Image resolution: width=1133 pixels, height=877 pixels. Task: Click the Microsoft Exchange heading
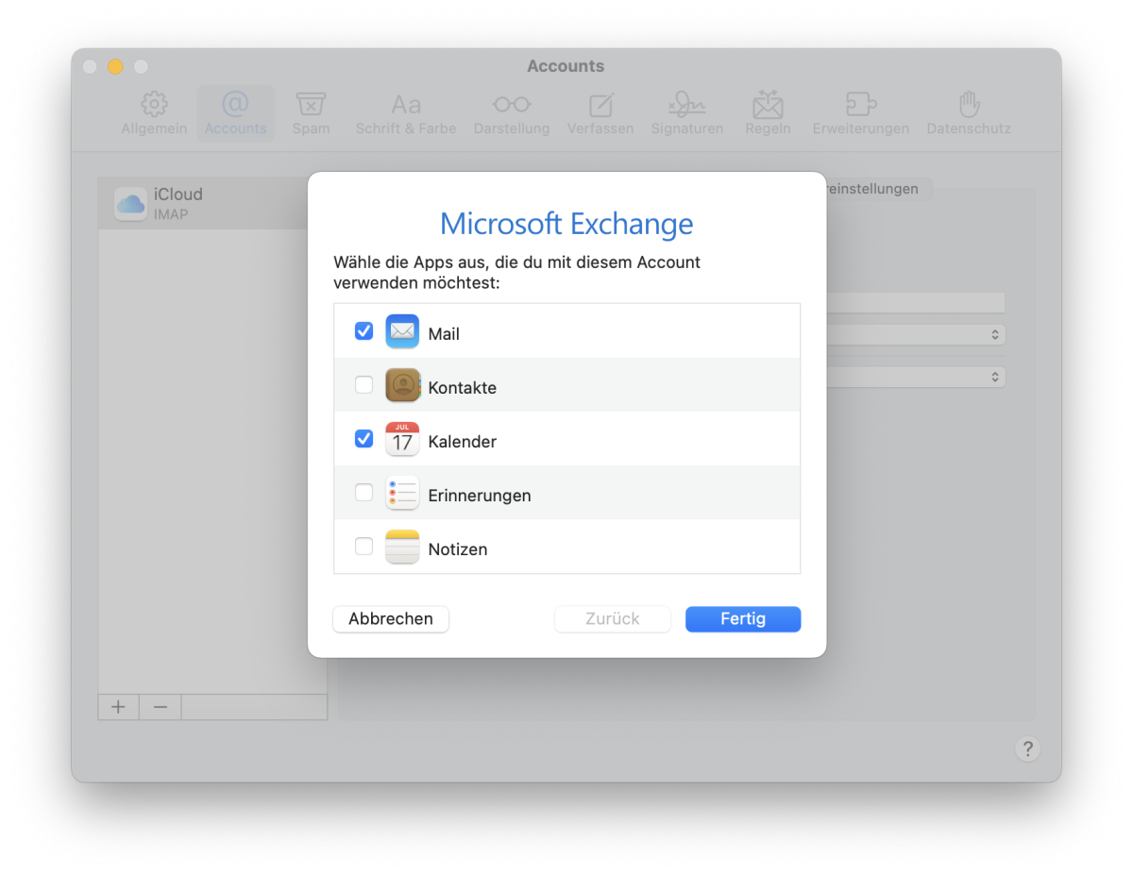566,224
